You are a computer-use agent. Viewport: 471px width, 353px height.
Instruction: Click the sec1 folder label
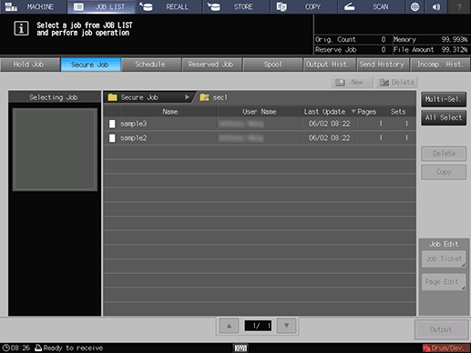220,97
